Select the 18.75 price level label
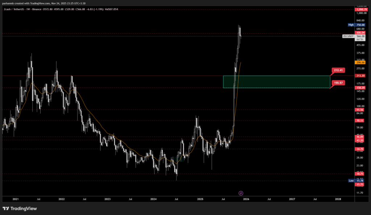The height and width of the screenshot is (215, 371). coord(360,174)
